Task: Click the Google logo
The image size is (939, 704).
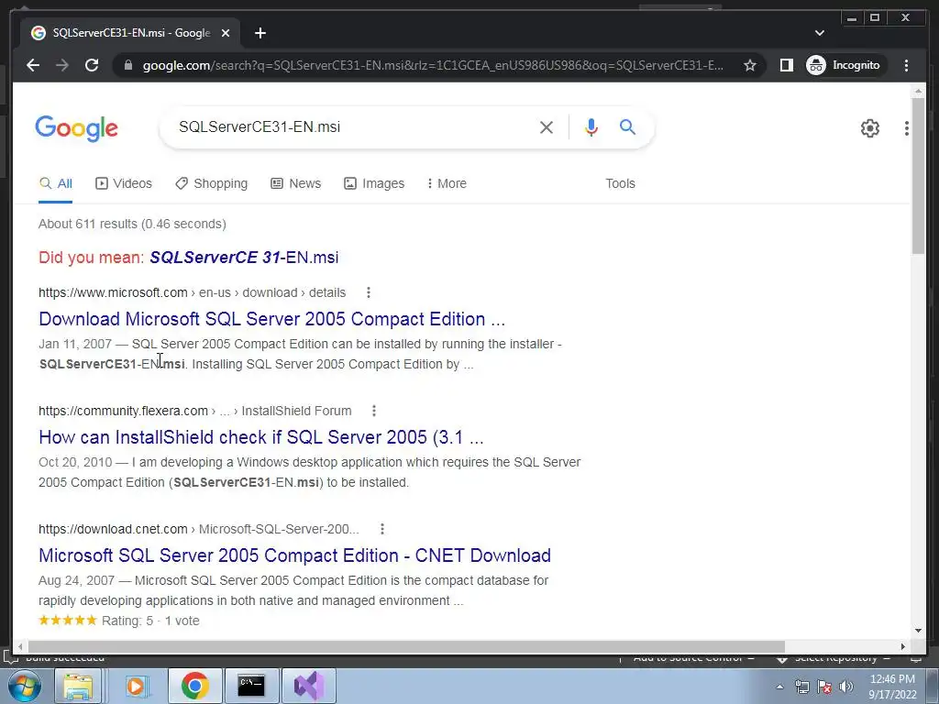Action: [x=77, y=128]
